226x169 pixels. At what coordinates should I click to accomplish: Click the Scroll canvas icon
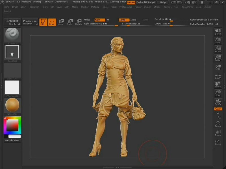[x=218, y=31]
